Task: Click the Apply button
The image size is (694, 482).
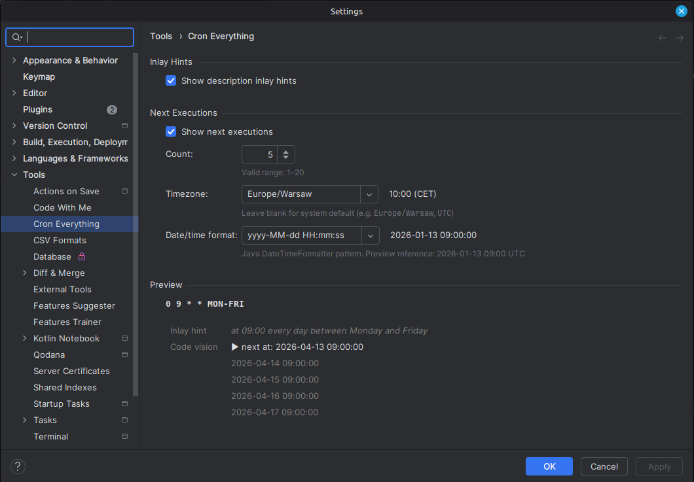Action: click(659, 466)
